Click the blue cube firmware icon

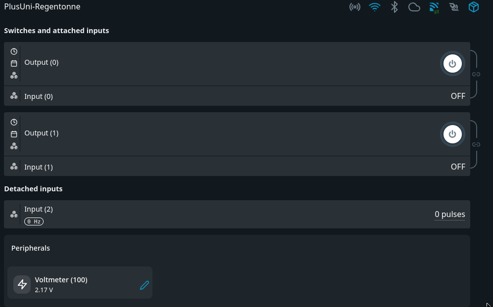(474, 7)
